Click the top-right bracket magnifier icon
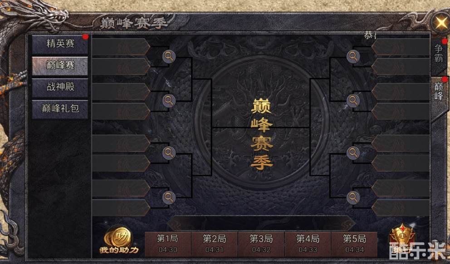The image size is (450, 264). [x=353, y=57]
